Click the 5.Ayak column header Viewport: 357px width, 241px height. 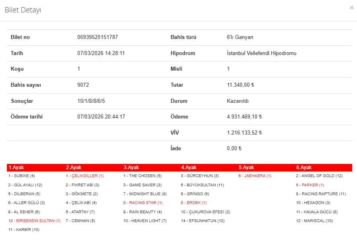pyautogui.click(x=246, y=167)
